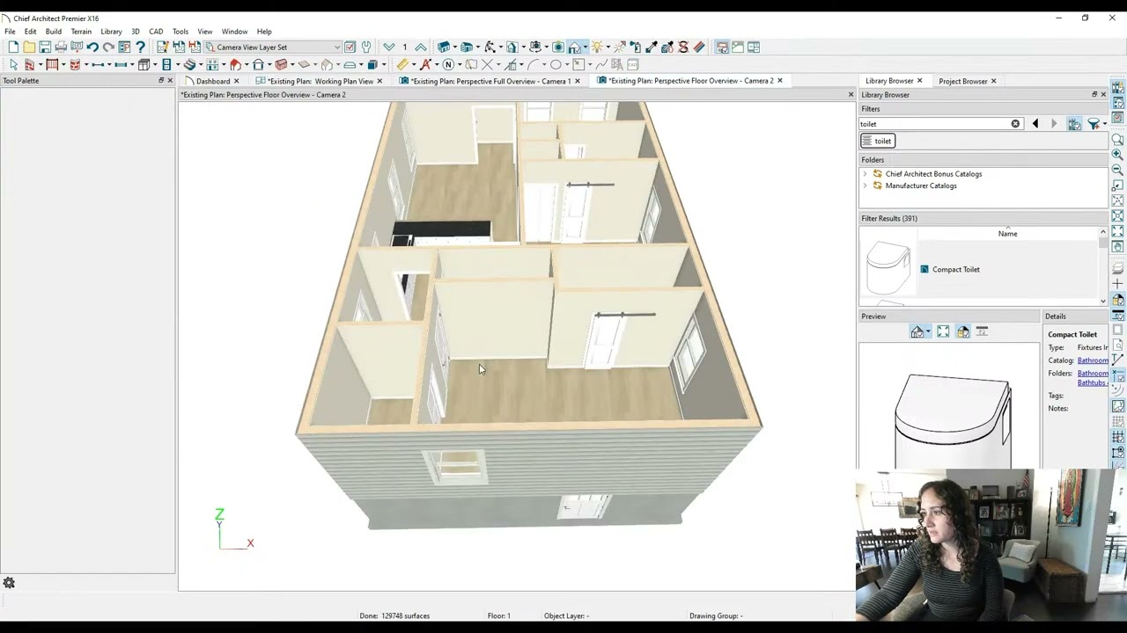Image resolution: width=1127 pixels, height=633 pixels.
Task: Save the plan with the floppy icon
Action: (x=45, y=47)
